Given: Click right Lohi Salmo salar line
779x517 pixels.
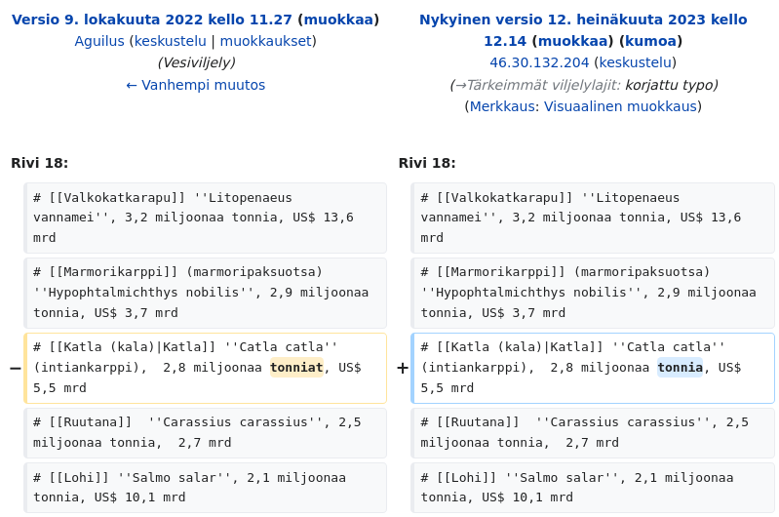Looking at the screenshot, I should pos(593,488).
